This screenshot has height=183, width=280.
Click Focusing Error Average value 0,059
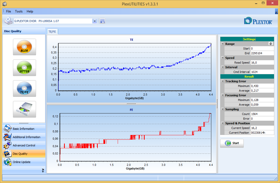tap(262, 105)
